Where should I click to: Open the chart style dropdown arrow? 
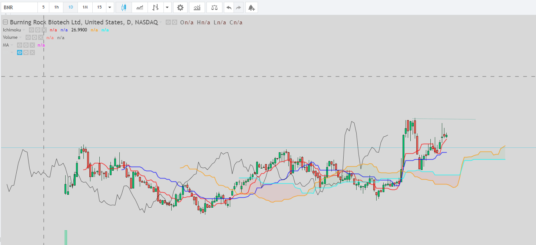[x=168, y=7]
